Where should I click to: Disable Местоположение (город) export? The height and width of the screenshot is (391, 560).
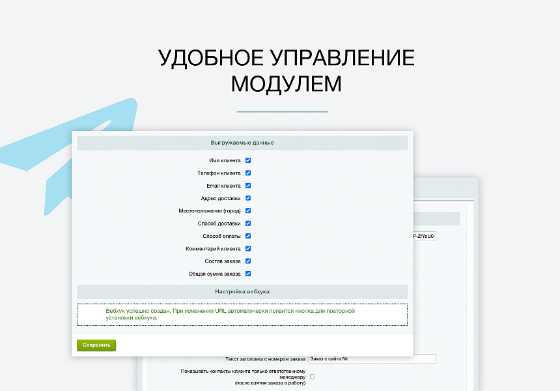247,210
